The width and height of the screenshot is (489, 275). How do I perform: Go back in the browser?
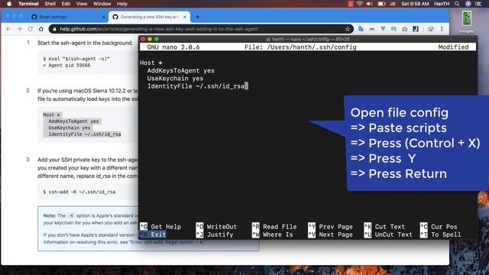coord(8,29)
